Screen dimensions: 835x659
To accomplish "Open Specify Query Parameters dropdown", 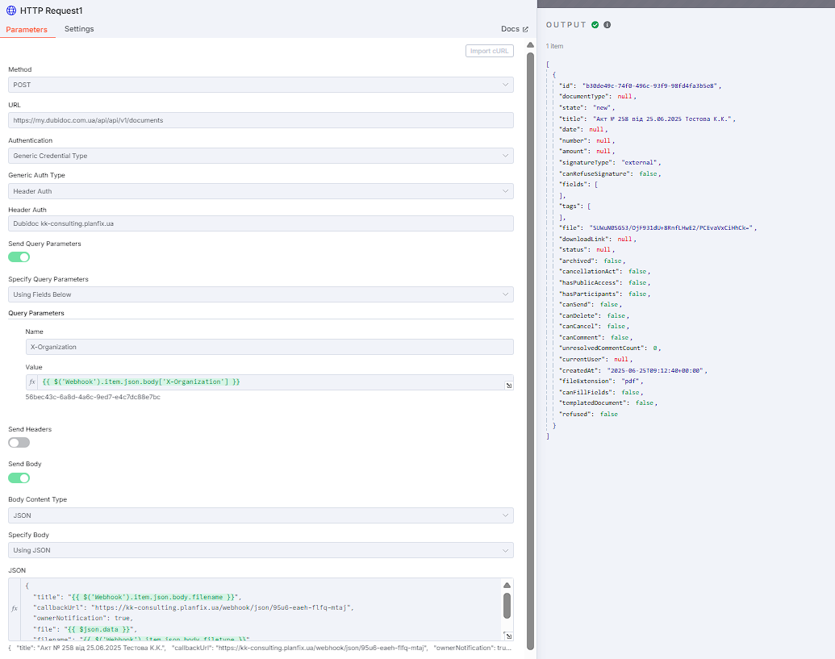I will point(261,294).
